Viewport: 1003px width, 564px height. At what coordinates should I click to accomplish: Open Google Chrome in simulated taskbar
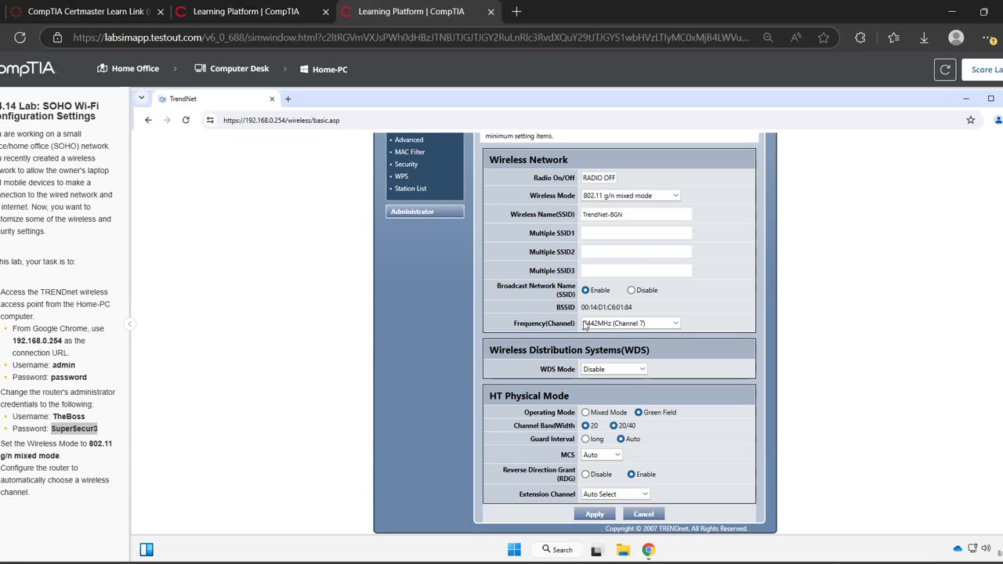click(648, 550)
